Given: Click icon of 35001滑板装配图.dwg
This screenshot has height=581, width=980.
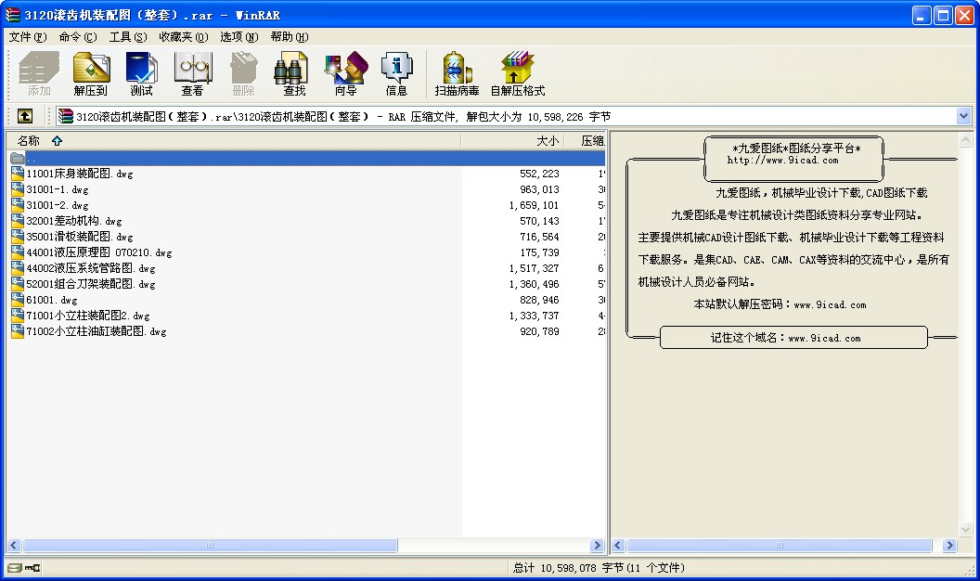Looking at the screenshot, I should pyautogui.click(x=18, y=237).
